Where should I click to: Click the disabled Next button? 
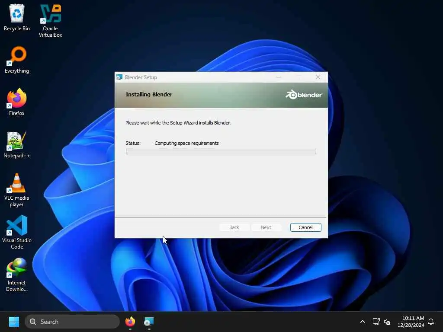click(x=266, y=227)
